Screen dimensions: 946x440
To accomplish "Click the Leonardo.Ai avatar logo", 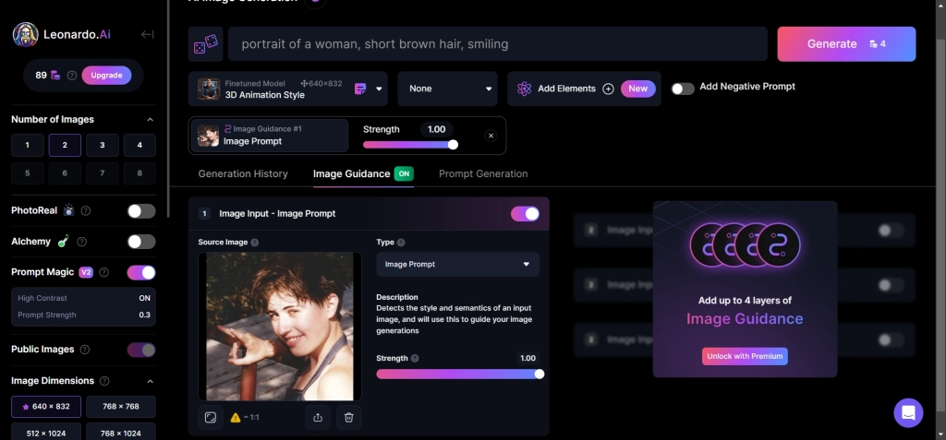I will coord(25,35).
